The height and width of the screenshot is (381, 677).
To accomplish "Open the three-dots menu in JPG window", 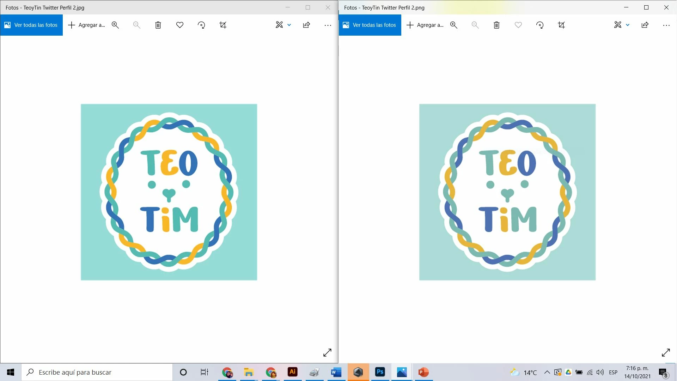I will [328, 25].
